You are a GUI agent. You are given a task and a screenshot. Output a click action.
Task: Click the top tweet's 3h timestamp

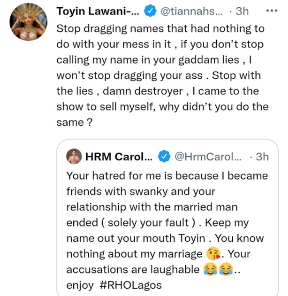pos(242,11)
